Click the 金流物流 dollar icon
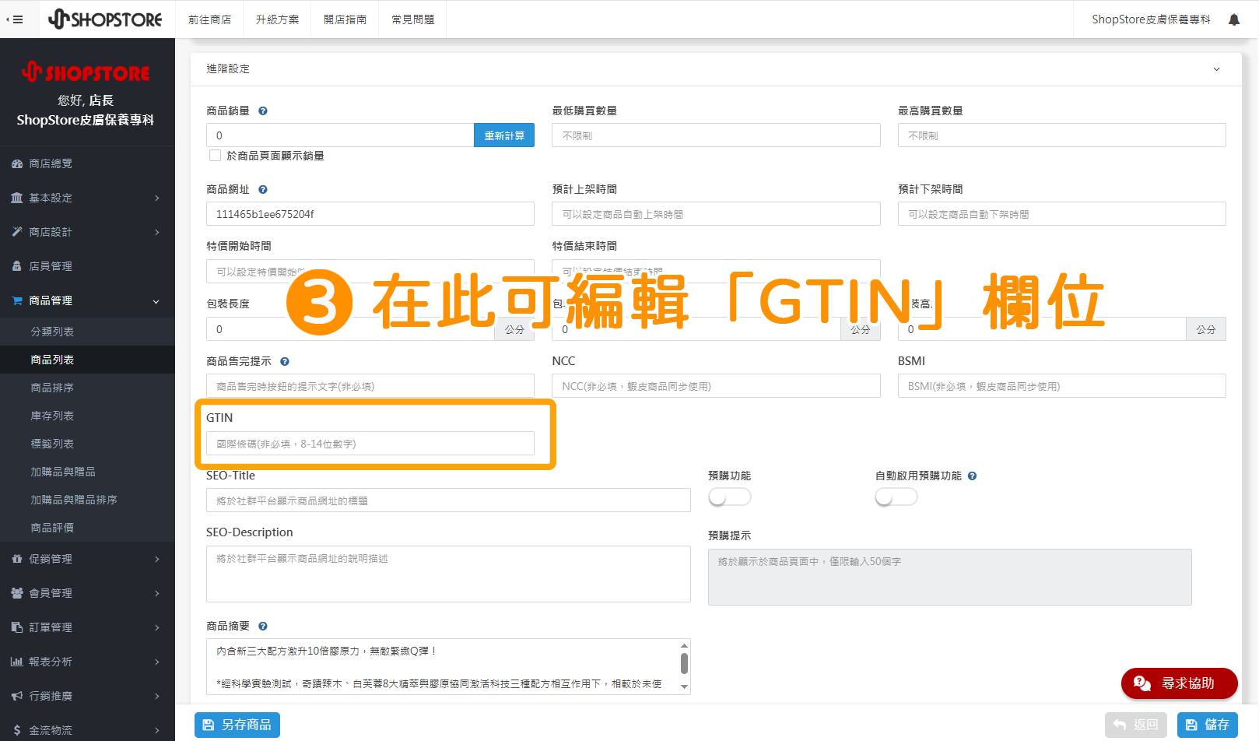 pyautogui.click(x=17, y=731)
